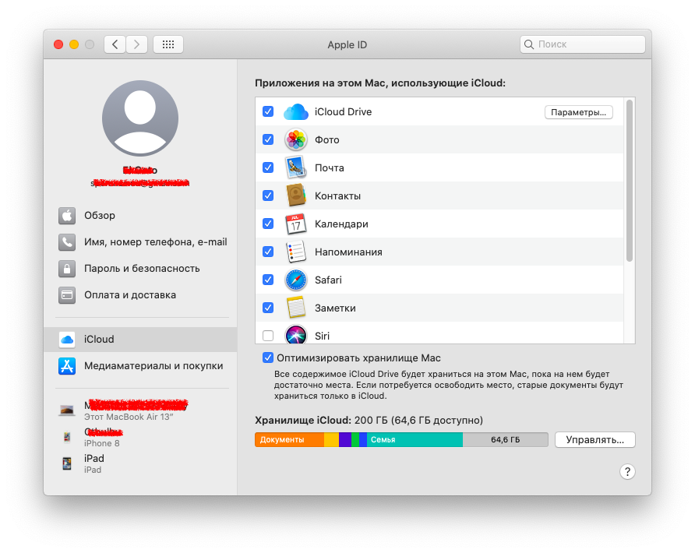Click the iPad device icon

(67, 463)
